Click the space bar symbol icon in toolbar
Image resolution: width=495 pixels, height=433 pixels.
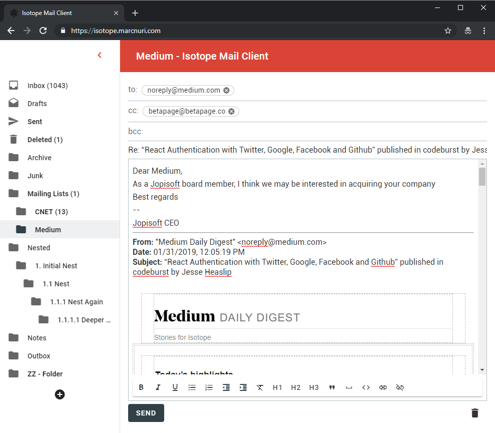[349, 387]
